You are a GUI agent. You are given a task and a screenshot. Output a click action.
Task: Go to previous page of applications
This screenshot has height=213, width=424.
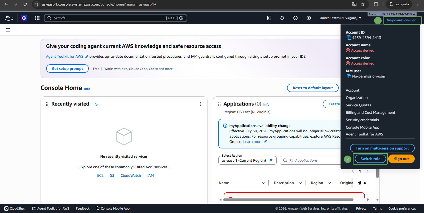(353, 171)
